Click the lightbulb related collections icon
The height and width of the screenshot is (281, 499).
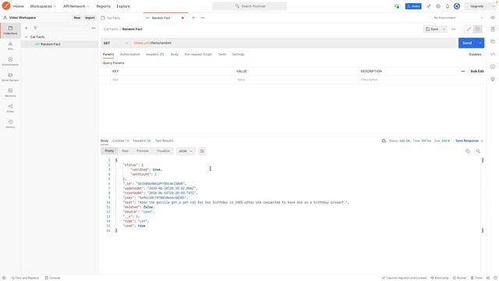click(x=493, y=79)
